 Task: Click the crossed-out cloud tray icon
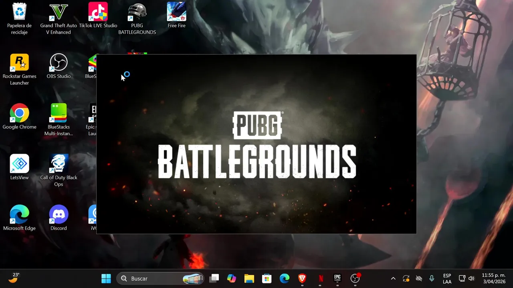(419, 278)
